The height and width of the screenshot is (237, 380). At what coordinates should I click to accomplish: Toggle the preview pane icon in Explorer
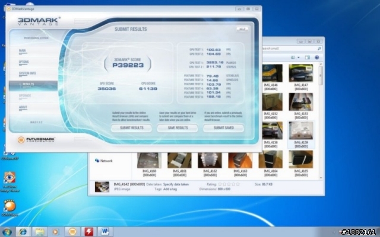coord(308,57)
